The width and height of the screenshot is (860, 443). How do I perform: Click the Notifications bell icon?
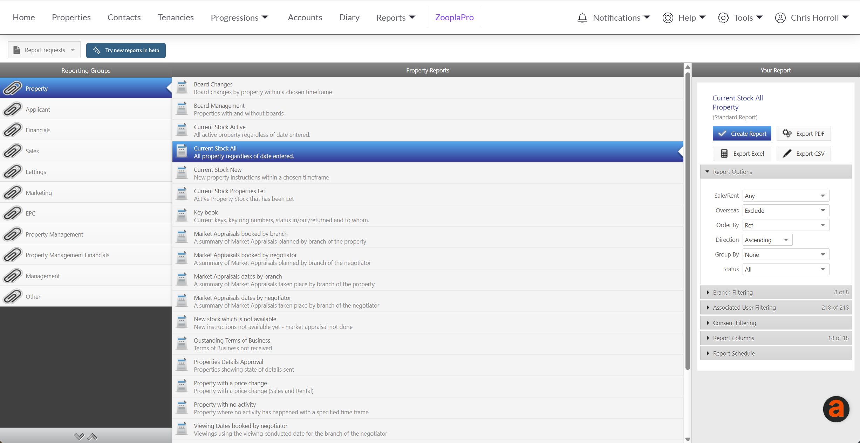tap(582, 17)
